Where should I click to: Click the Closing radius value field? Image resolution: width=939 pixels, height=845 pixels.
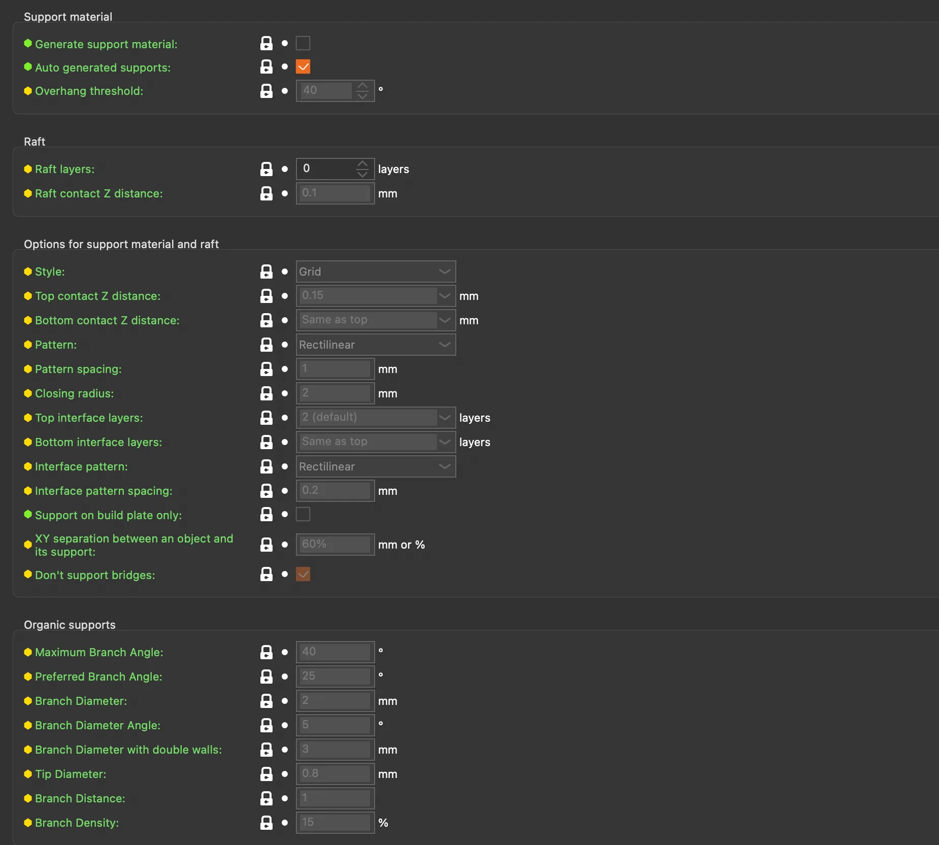335,393
